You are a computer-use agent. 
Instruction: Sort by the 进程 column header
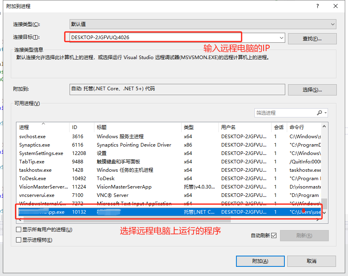coord(43,127)
